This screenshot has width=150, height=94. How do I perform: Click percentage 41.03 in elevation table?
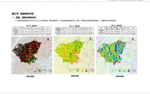[x=32, y=34]
